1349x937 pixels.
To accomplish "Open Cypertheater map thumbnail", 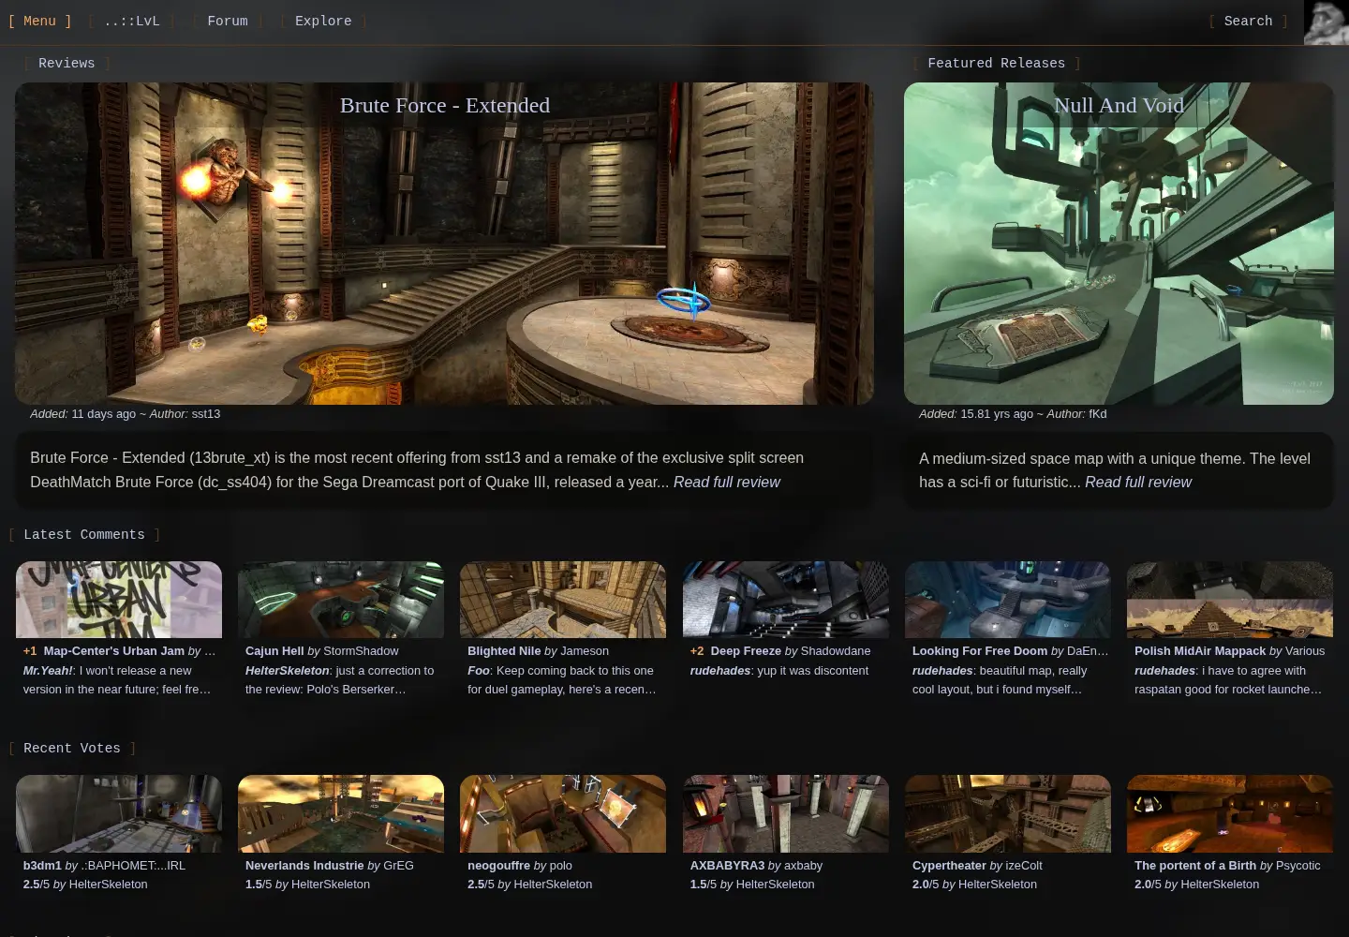I will pos(1008,813).
